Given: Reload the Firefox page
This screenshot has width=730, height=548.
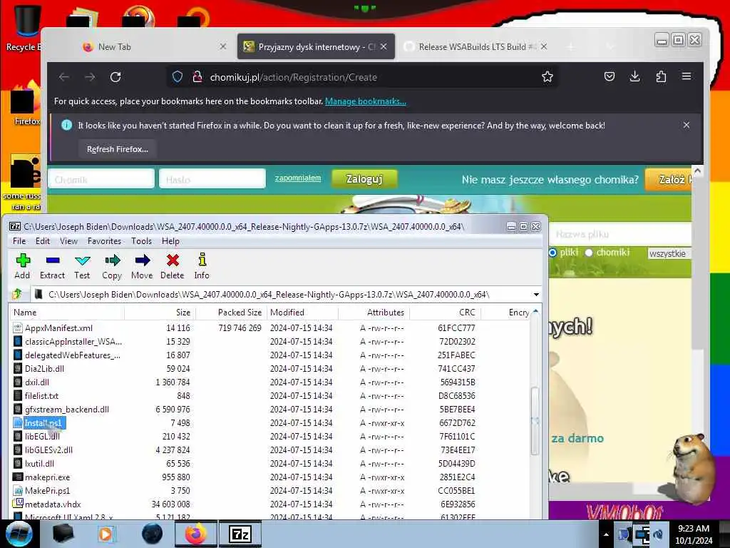Looking at the screenshot, I should [115, 77].
